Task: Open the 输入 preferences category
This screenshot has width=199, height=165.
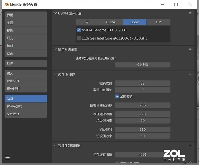Action: (x=26, y=73)
